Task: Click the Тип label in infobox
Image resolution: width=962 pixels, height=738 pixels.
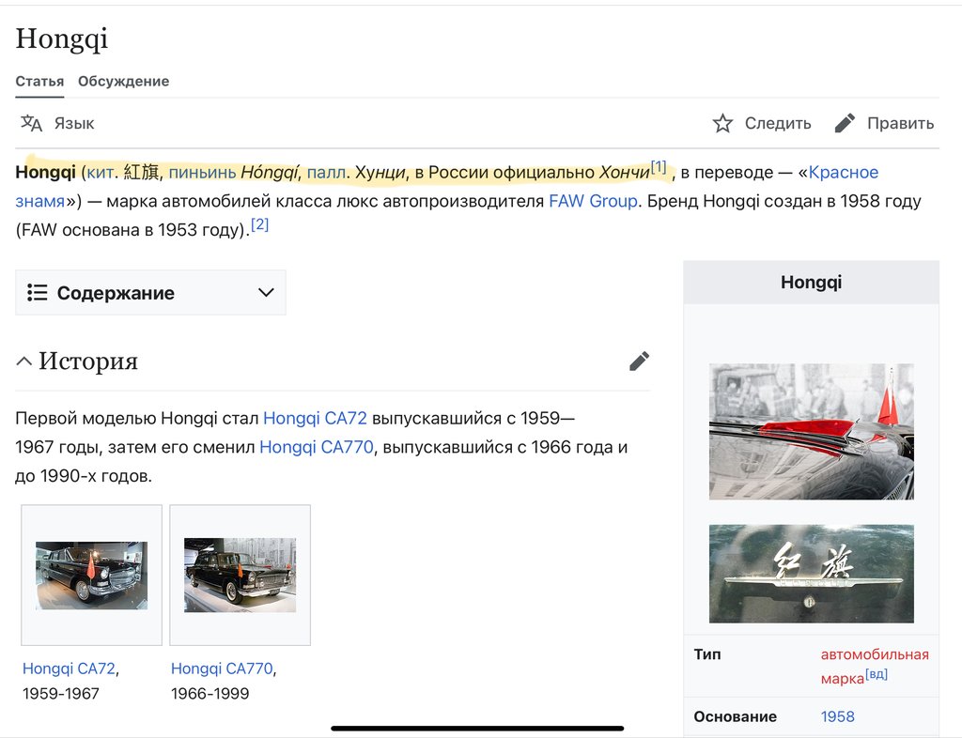Action: (706, 654)
